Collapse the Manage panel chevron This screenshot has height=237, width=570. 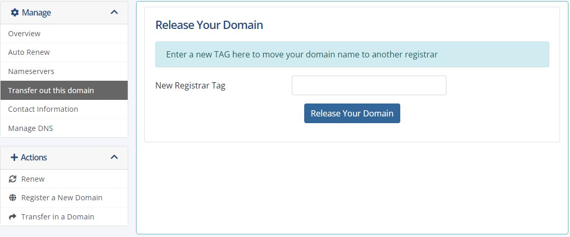pyautogui.click(x=114, y=12)
